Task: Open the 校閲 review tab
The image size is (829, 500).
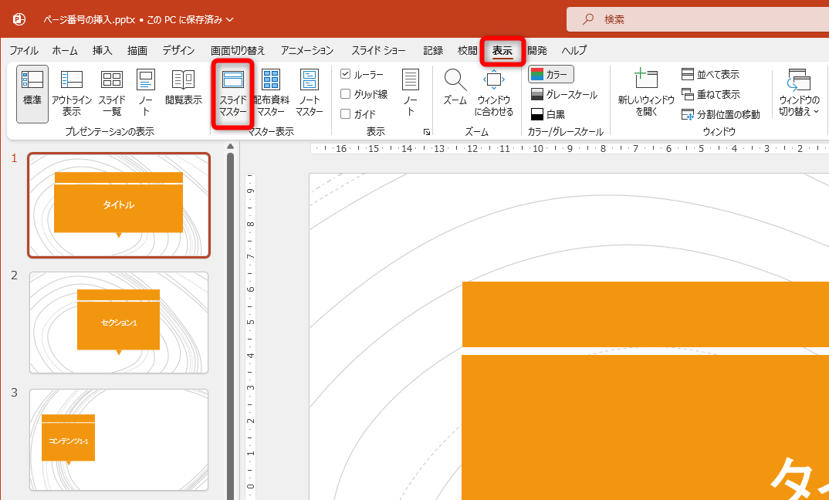Action: point(467,51)
